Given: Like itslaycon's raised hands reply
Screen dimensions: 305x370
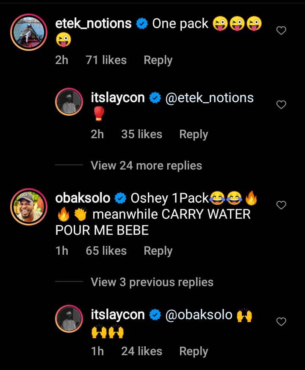Looking at the screenshot, I should pyautogui.click(x=281, y=322).
